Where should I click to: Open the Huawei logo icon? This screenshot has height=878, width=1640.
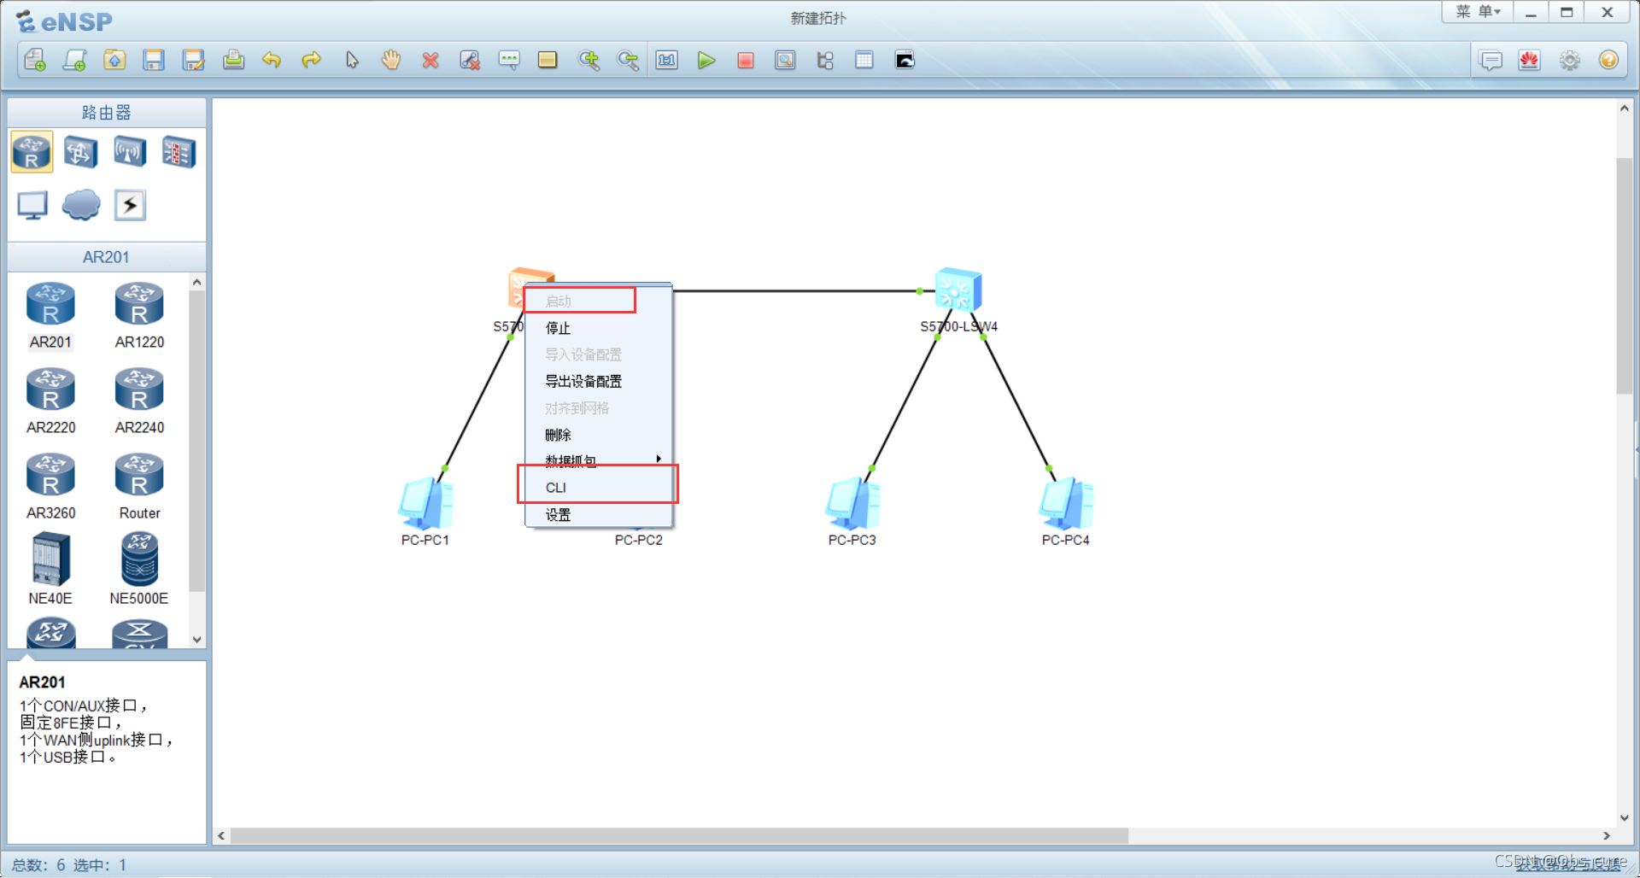pos(1529,61)
